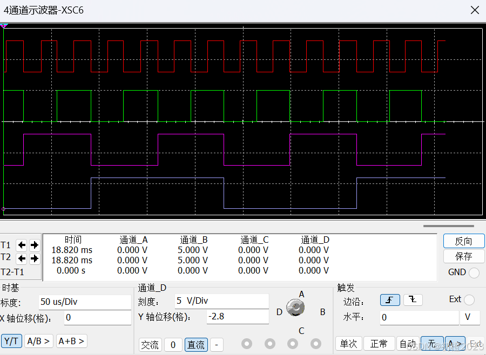Click the third channel terminal connector
This screenshot has width=486, height=355.
[x=293, y=344]
